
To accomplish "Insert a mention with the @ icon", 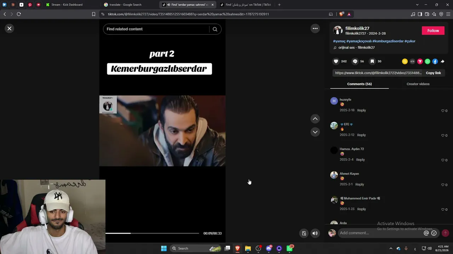I will (426, 233).
